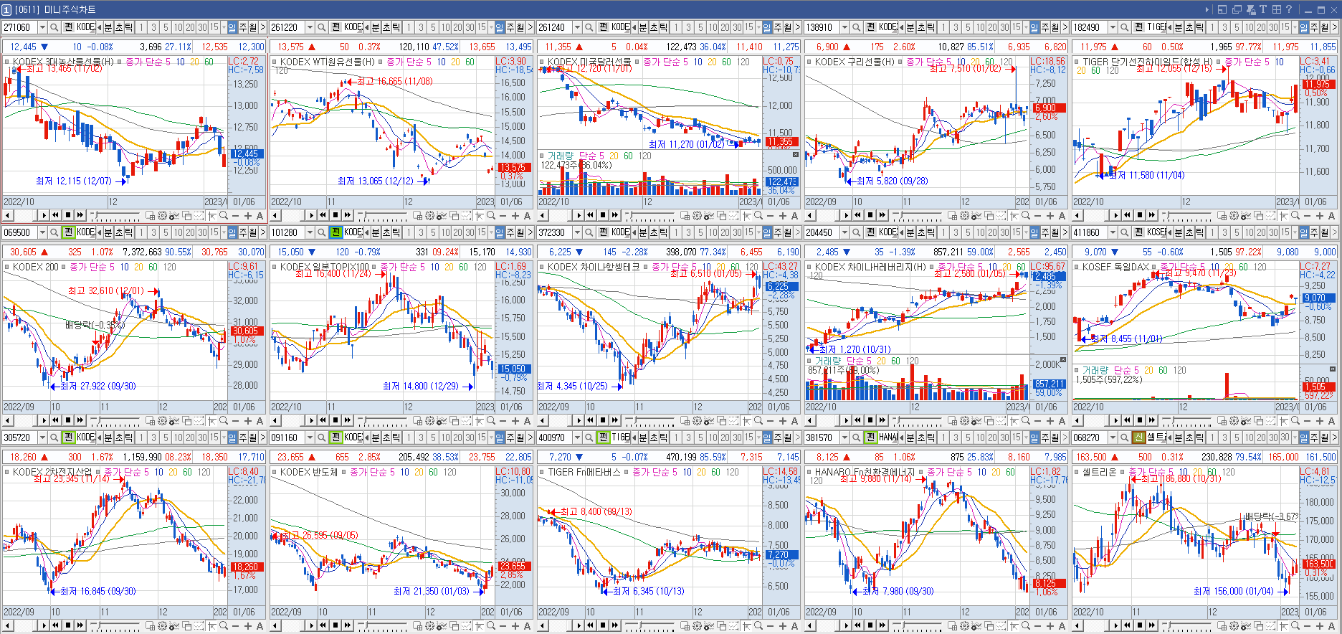The width and height of the screenshot is (1342, 634).
Task: Toggle the 편 button in the 305720 toolbar
Action: pos(68,437)
